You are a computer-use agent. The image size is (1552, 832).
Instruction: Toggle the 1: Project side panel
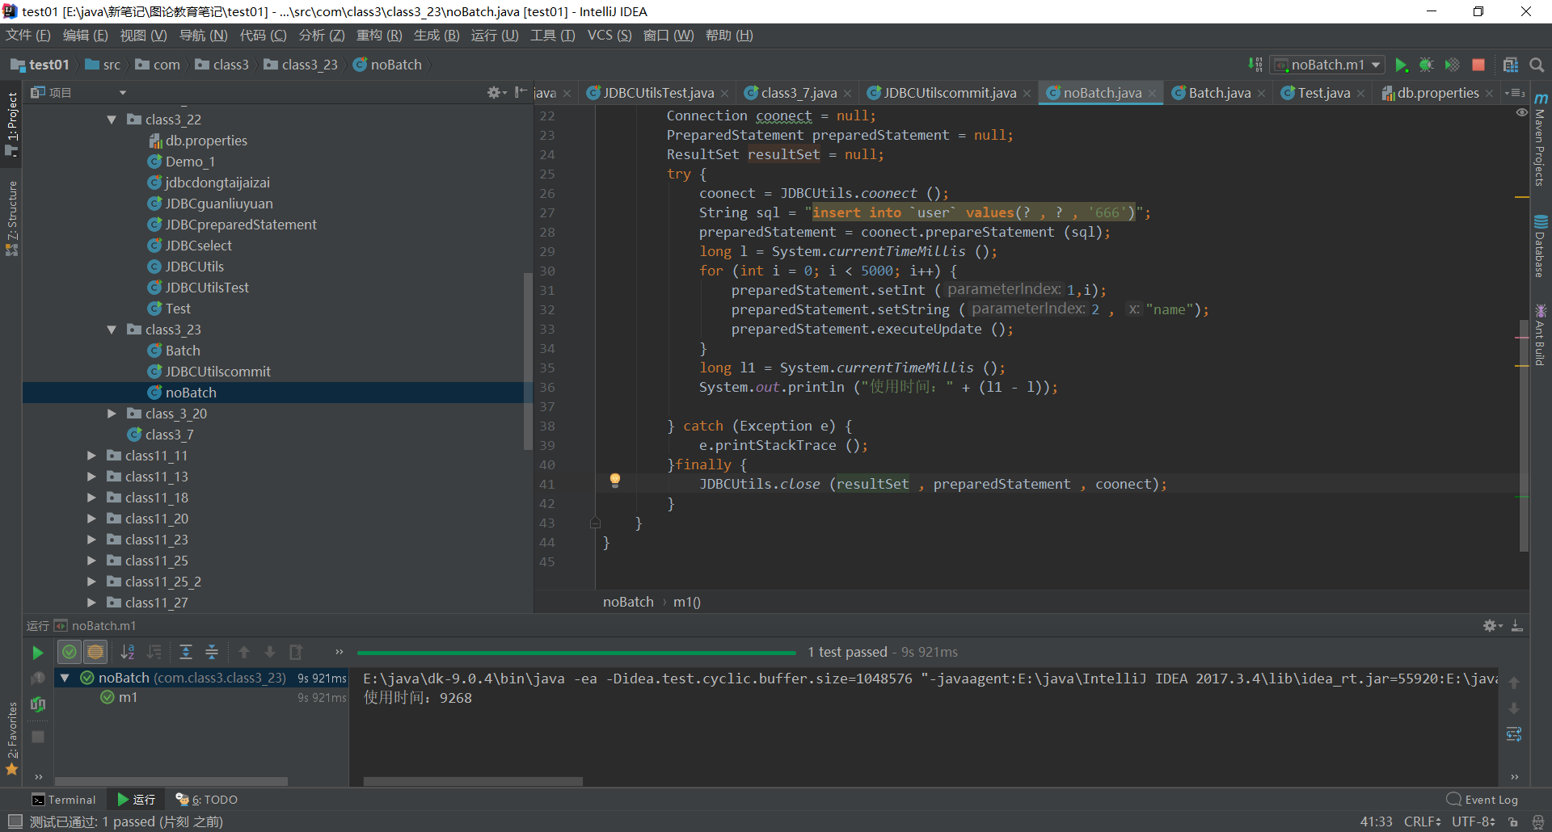(x=11, y=124)
